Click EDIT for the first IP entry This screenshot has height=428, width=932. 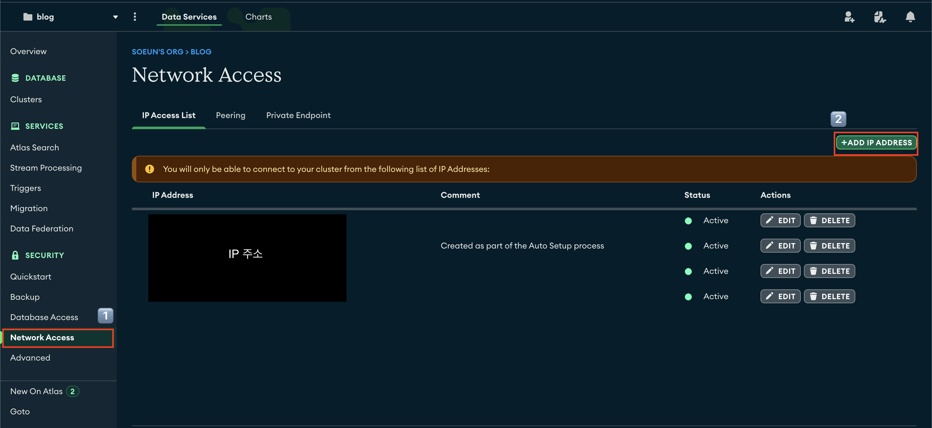pos(780,220)
